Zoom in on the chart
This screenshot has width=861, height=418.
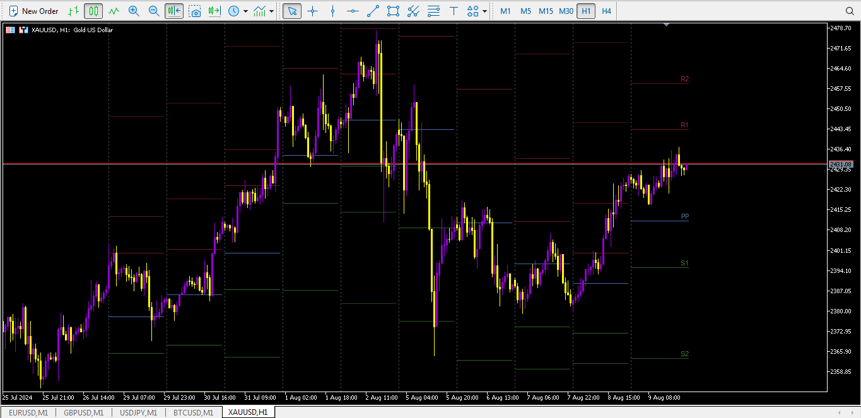[x=134, y=11]
